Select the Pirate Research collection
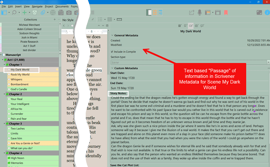Viewport: 270px width, 167px height. [x=30, y=41]
